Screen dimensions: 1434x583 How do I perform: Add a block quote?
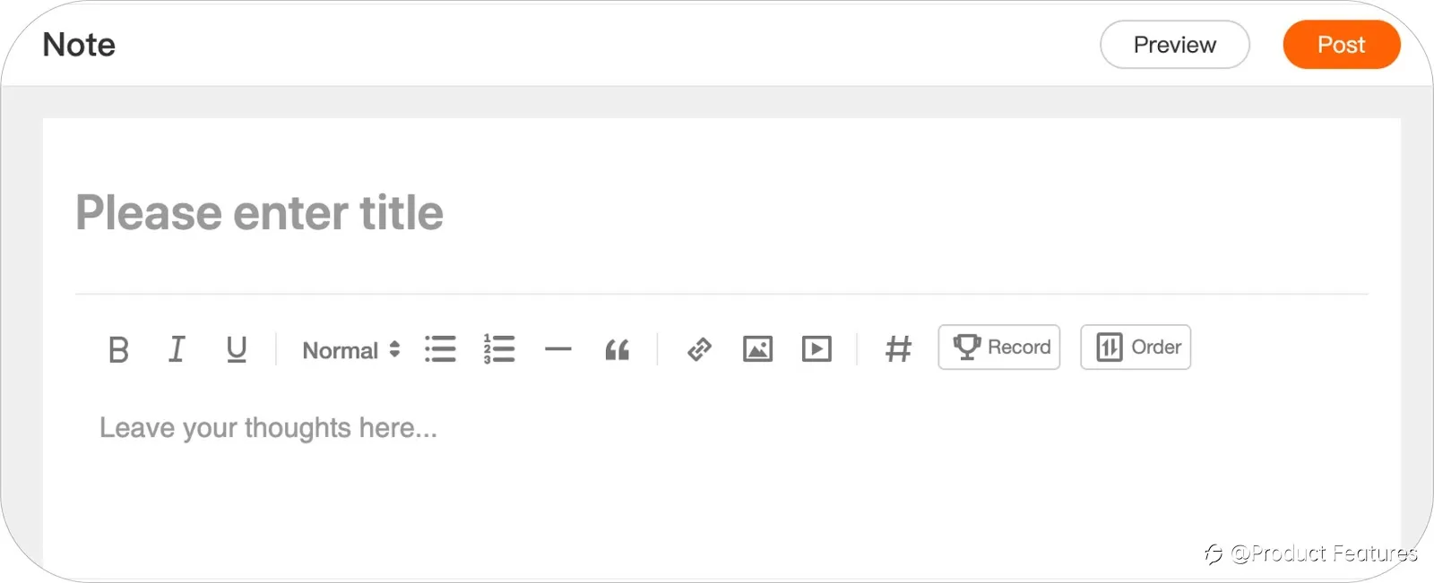[x=618, y=349]
